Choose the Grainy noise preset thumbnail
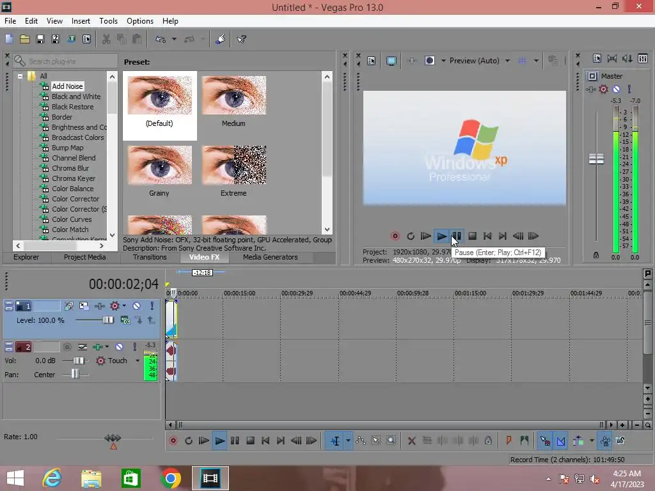Viewport: 655px width, 491px height. (159, 165)
